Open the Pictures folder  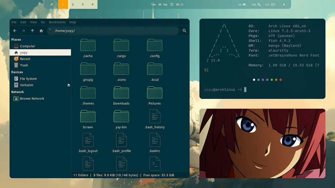pyautogui.click(x=155, y=96)
